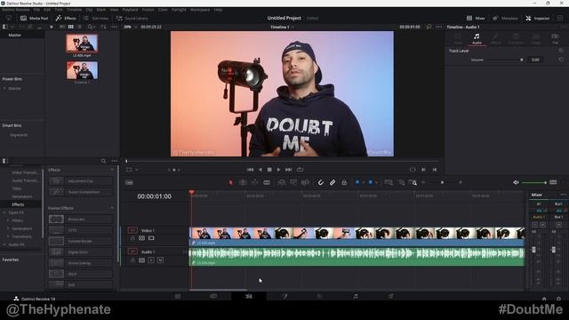The image size is (569, 320).
Task: Click the Replace Clip tool
Action: (x=305, y=182)
